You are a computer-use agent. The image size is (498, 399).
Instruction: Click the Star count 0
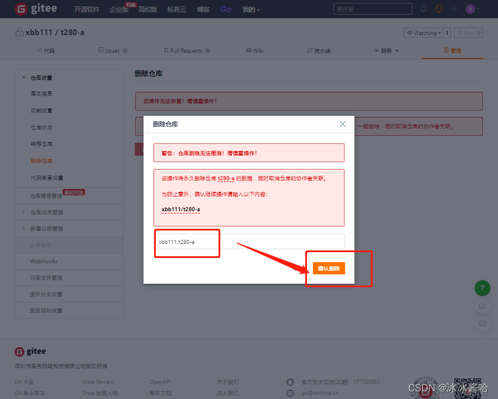tap(479, 33)
